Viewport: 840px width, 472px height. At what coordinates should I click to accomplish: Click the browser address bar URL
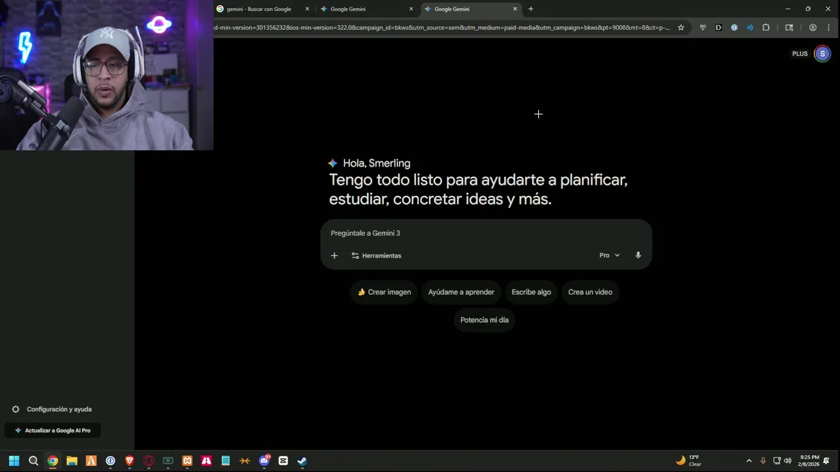(x=442, y=28)
